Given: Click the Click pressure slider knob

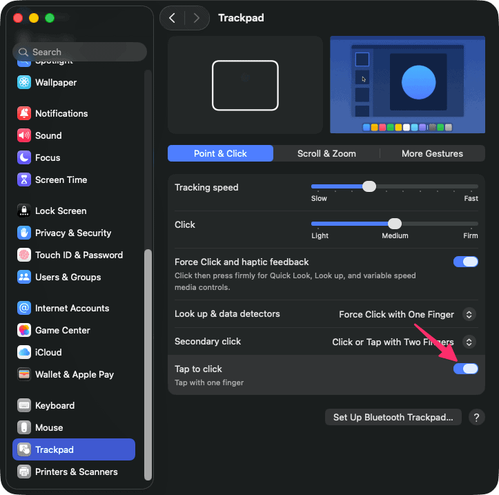Looking at the screenshot, I should (x=395, y=224).
